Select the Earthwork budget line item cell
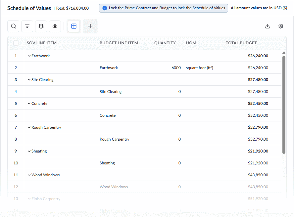This screenshot has height=217, width=294. 109,68
